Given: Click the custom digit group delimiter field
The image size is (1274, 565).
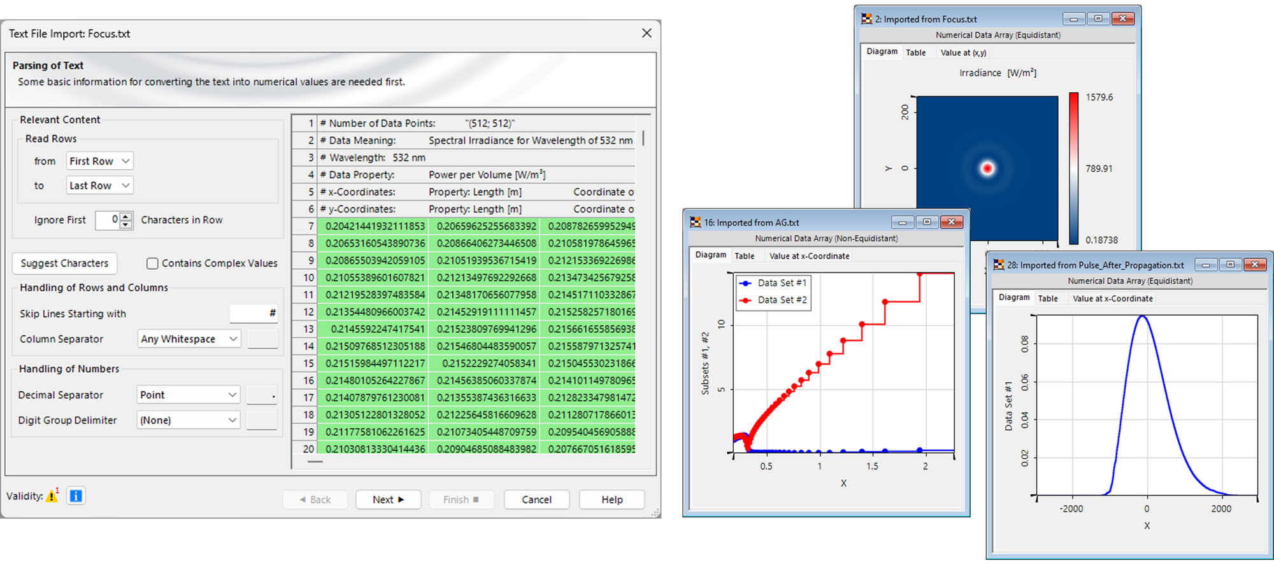Looking at the screenshot, I should [262, 420].
